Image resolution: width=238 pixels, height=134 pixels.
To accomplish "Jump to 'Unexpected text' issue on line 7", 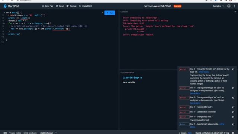I will [x=202, y=117].
